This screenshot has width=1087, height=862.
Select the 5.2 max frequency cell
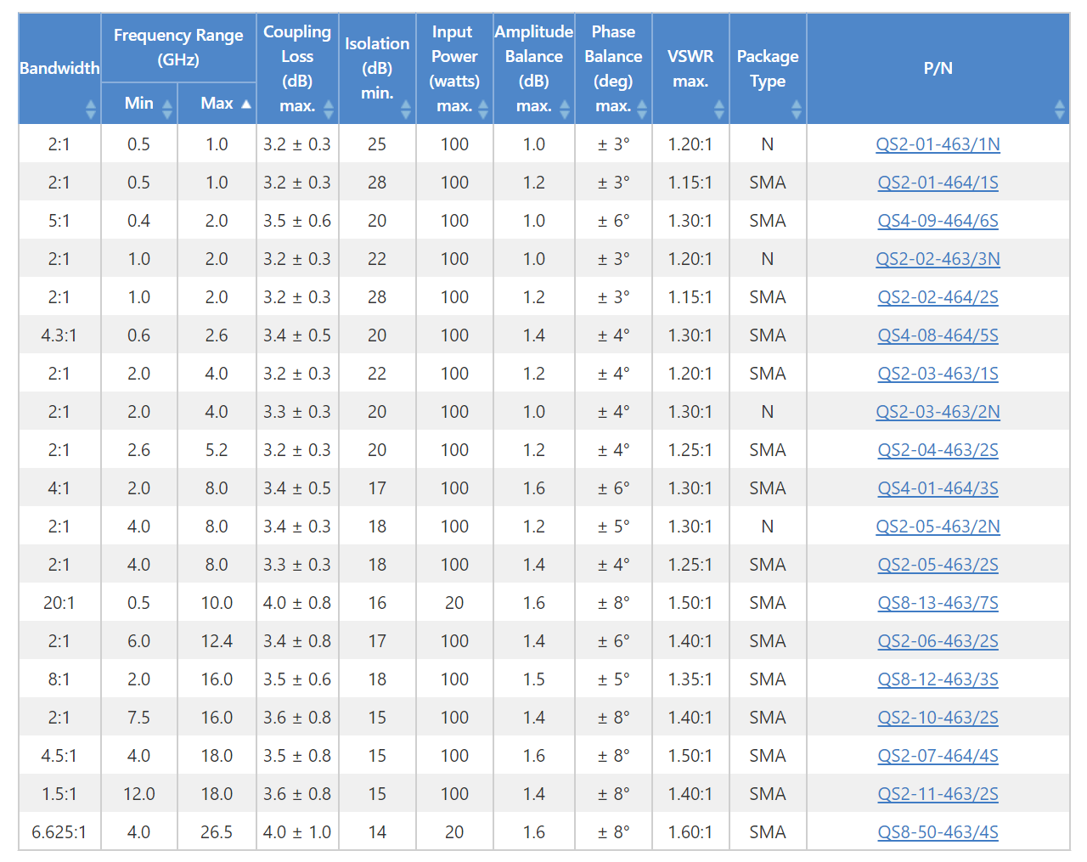pyautogui.click(x=217, y=450)
